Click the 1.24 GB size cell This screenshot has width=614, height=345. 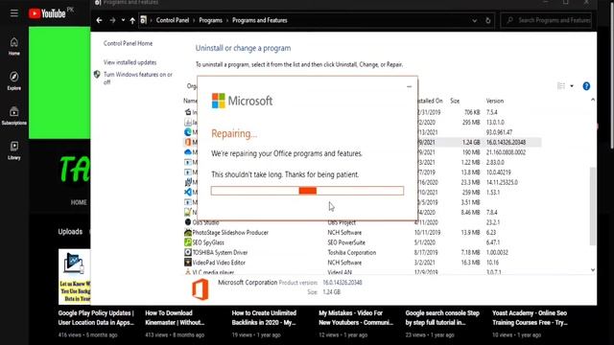coord(471,143)
